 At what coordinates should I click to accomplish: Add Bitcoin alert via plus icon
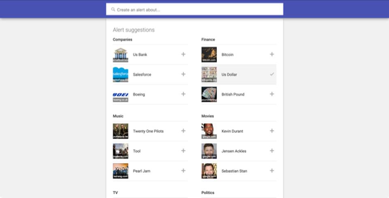[272, 54]
